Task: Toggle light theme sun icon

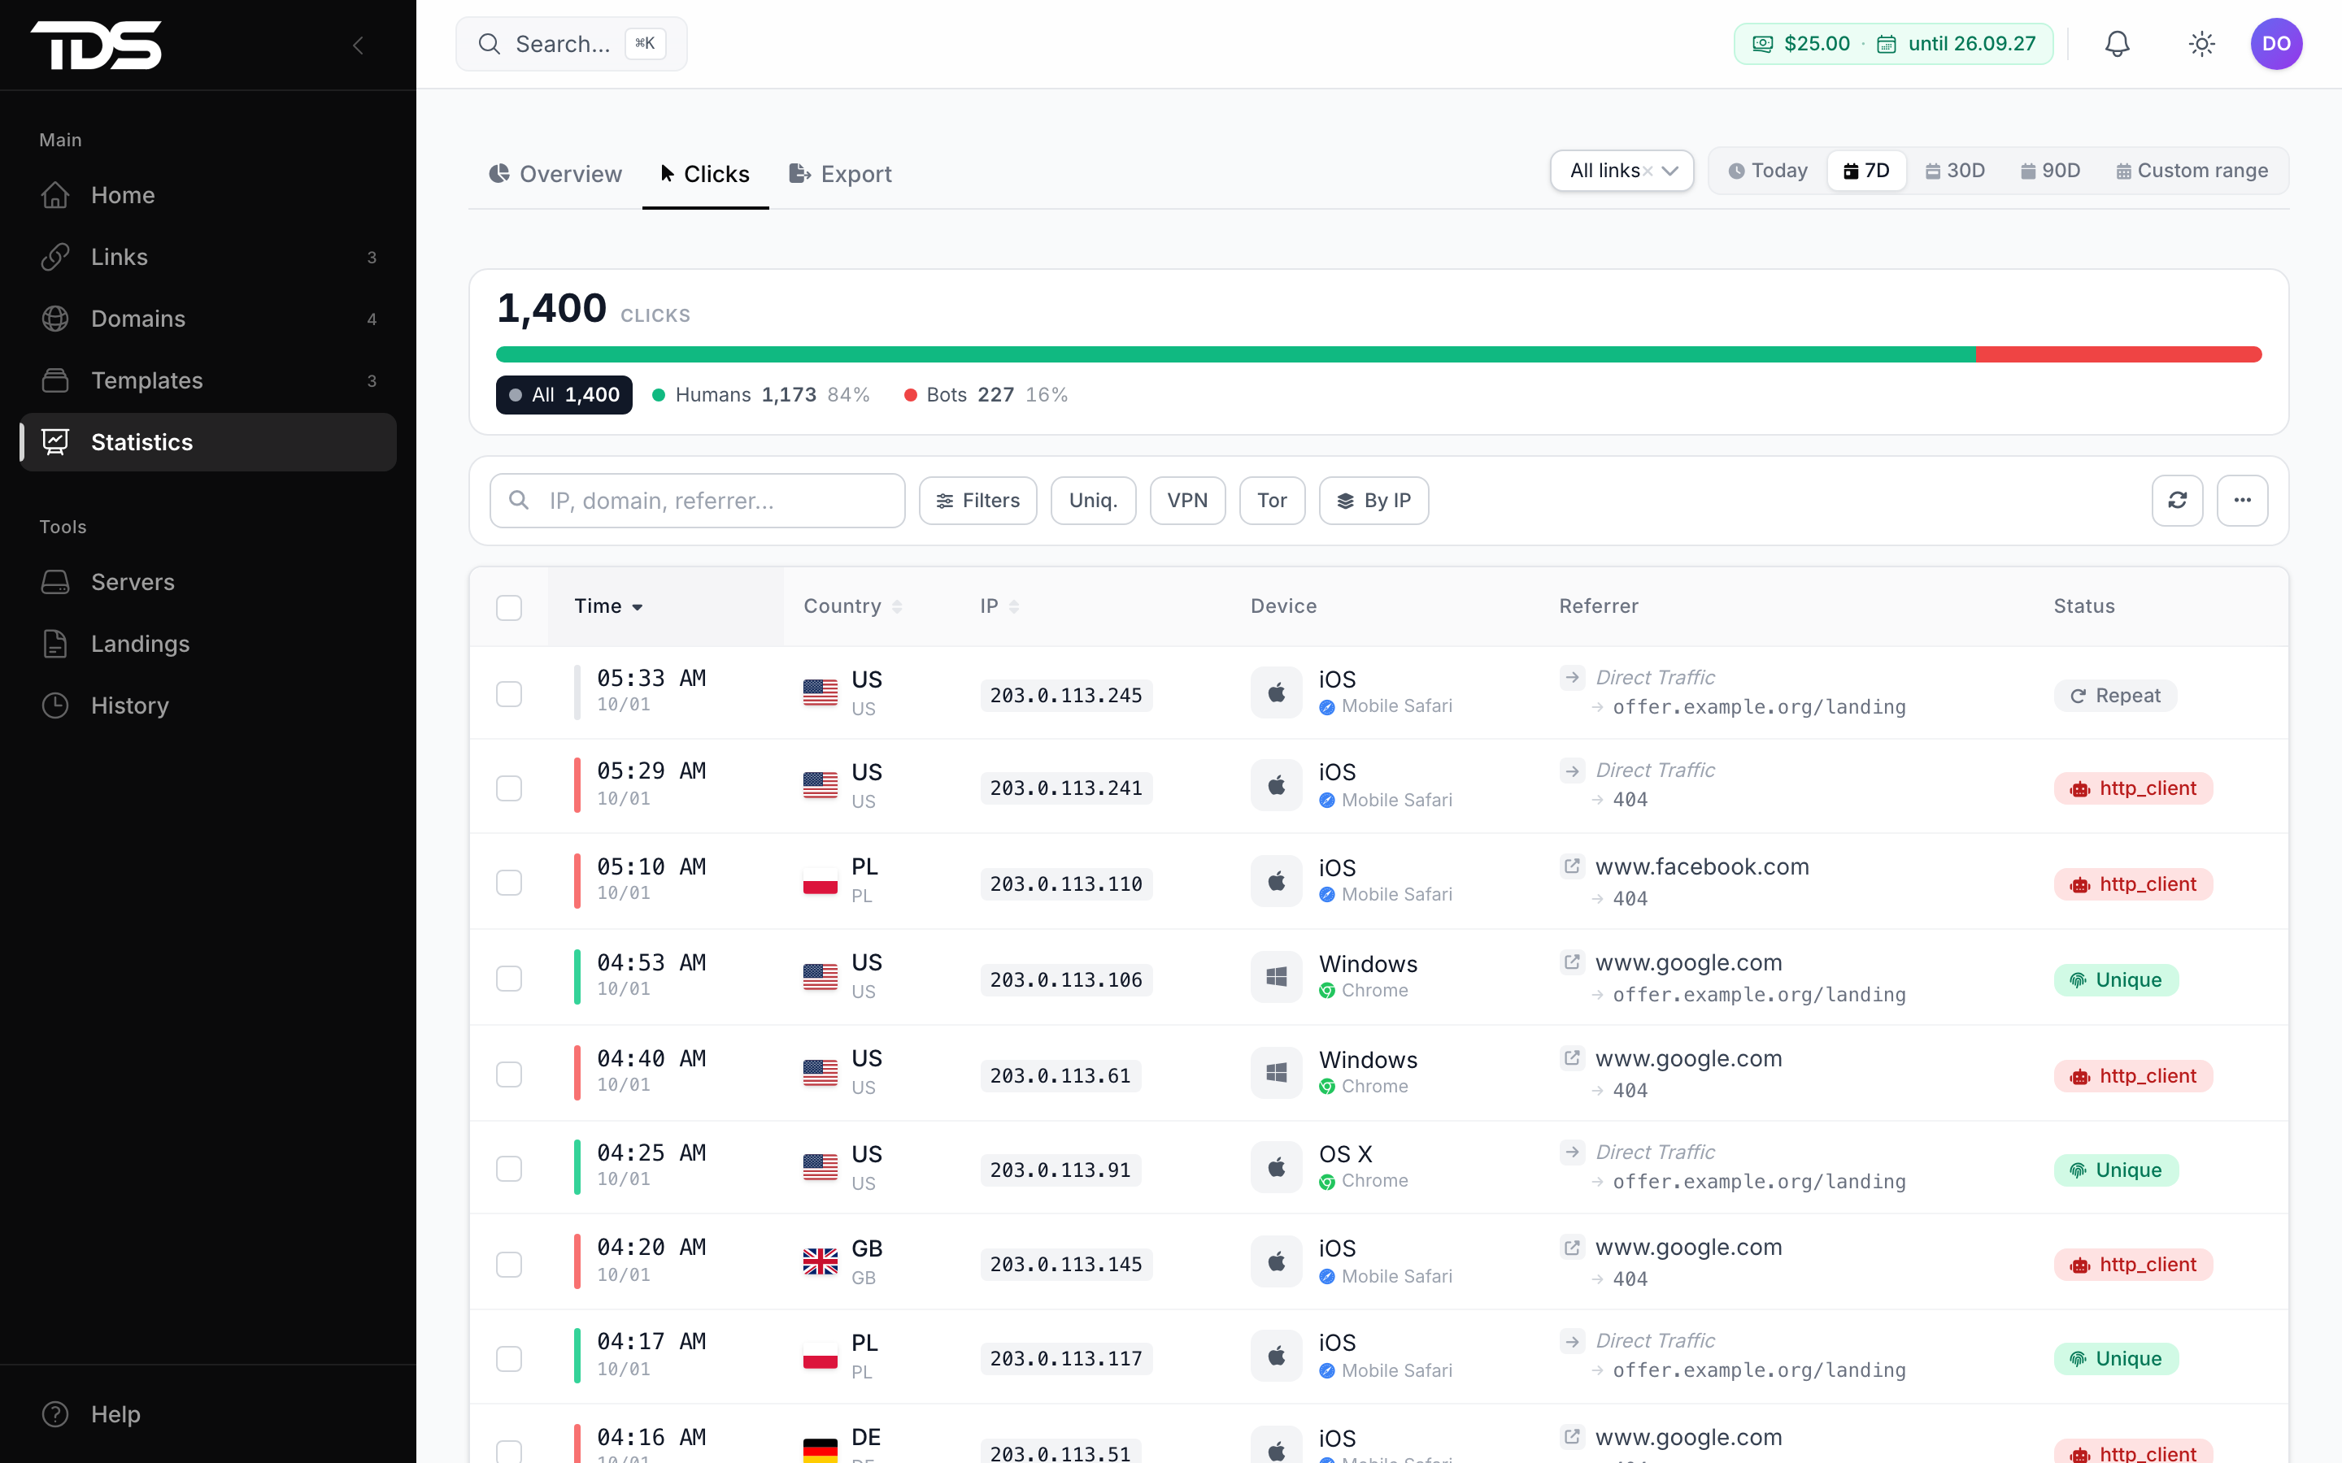Action: point(2201,44)
